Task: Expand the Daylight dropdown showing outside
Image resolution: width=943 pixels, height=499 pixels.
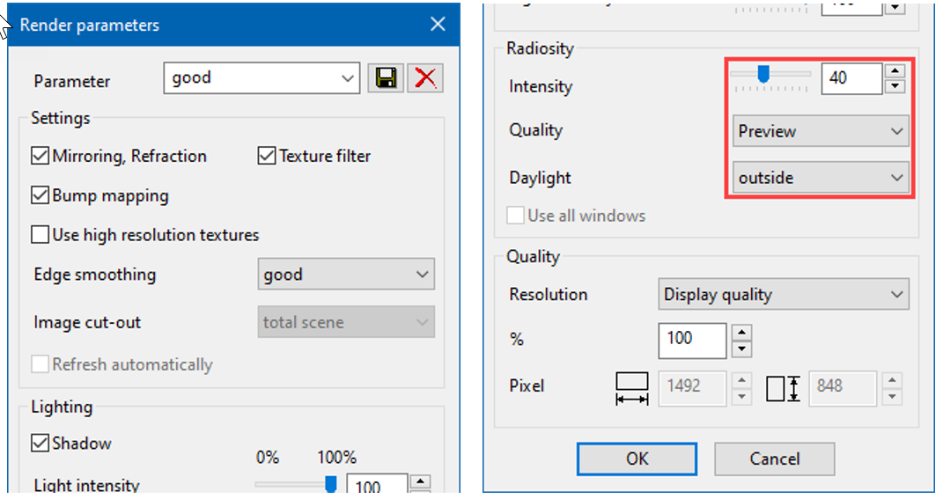Action: coord(821,178)
